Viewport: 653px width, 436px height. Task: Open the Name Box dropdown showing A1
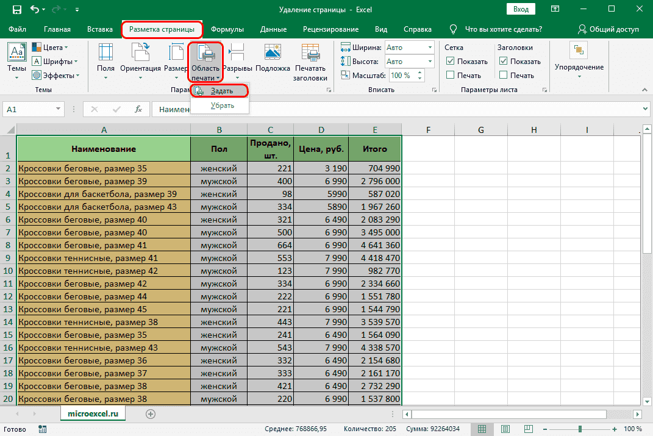click(x=59, y=109)
